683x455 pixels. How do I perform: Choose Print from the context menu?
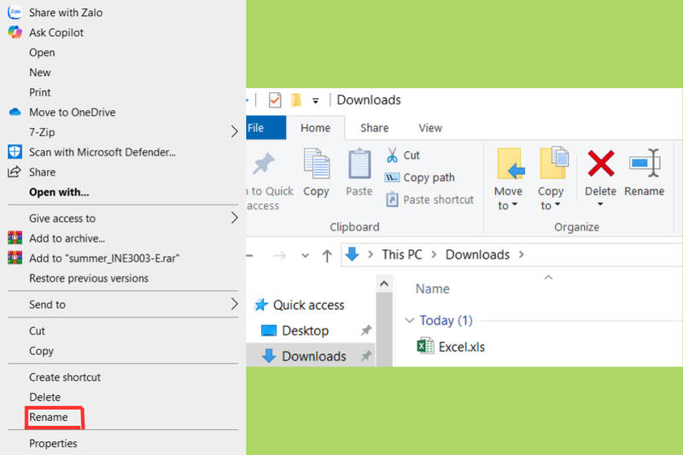pyautogui.click(x=39, y=92)
